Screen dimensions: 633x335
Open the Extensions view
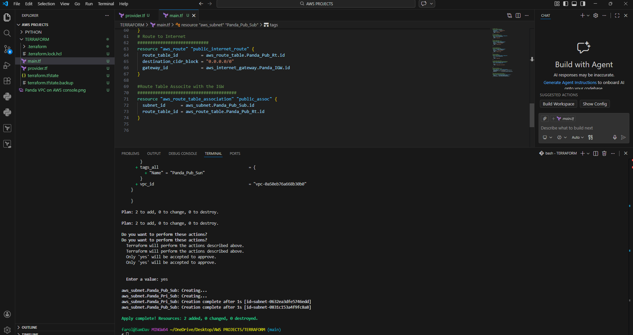7,81
